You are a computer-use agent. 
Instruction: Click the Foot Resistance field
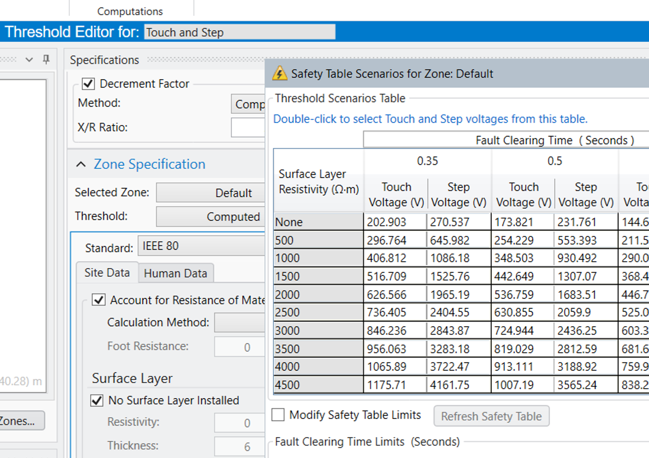pos(240,347)
